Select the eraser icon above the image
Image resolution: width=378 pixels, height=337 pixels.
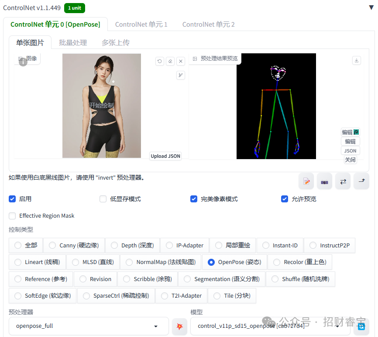click(x=170, y=61)
